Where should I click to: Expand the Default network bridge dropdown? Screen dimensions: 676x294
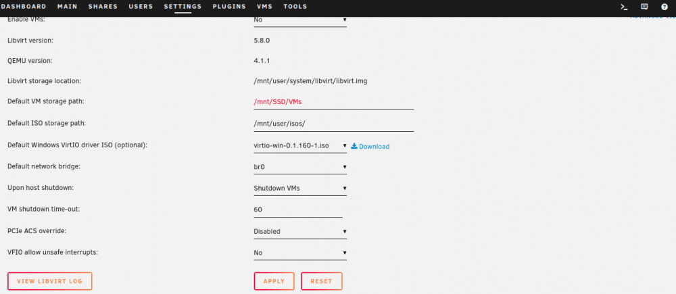pos(300,167)
